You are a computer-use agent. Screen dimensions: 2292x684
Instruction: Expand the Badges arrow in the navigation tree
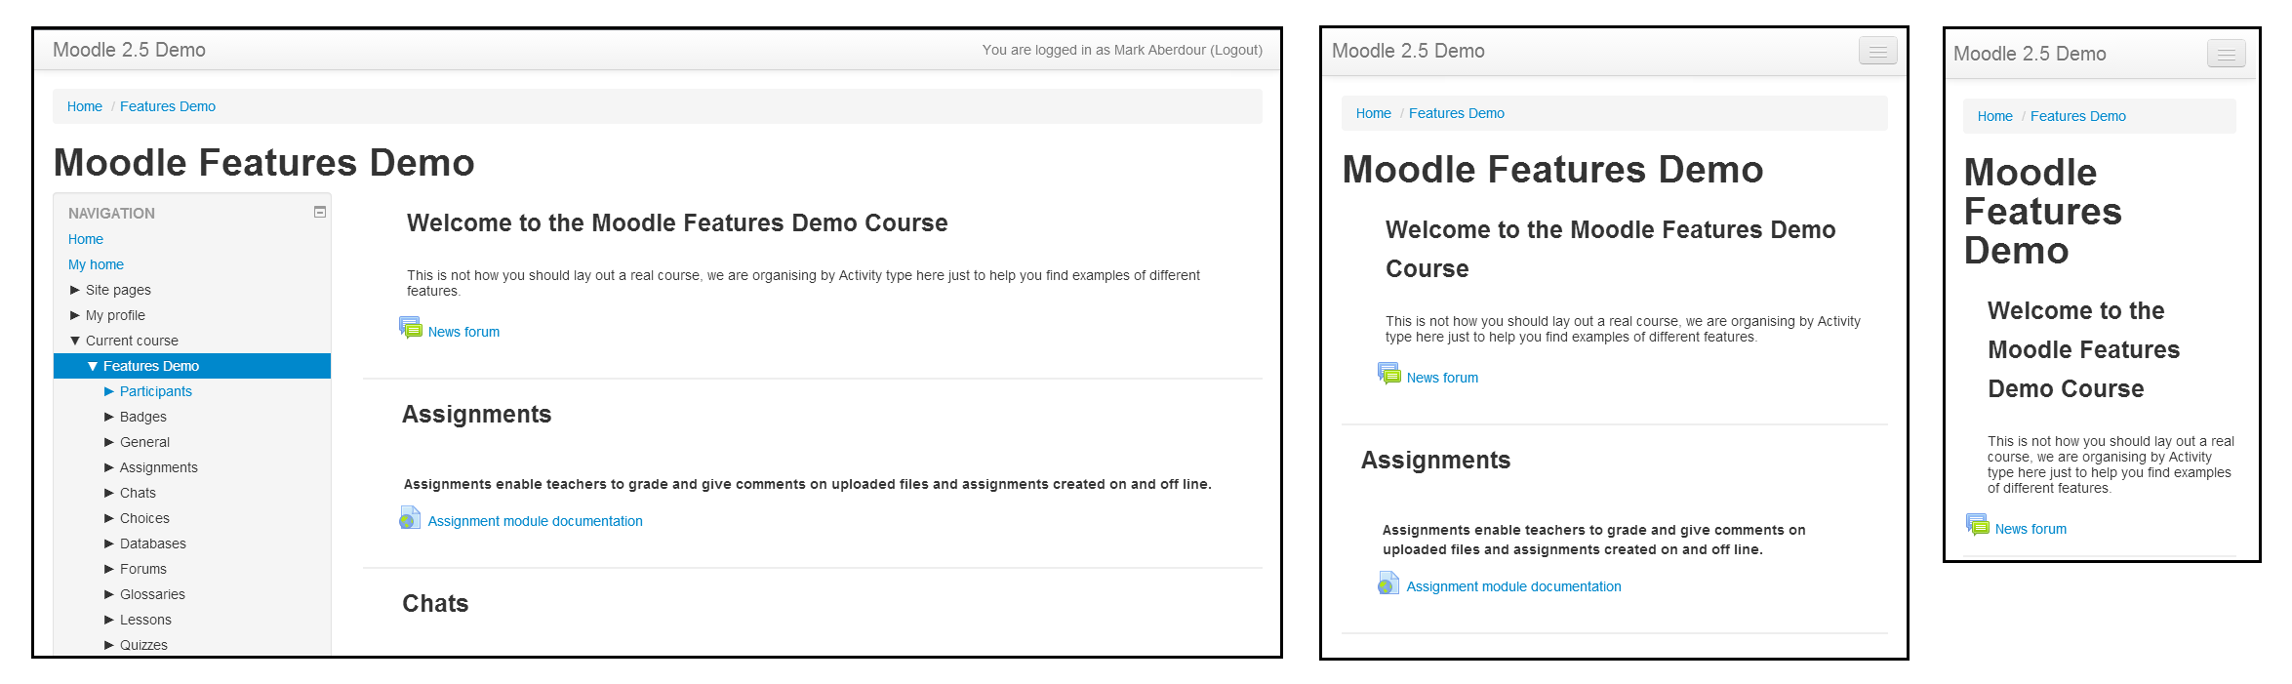point(109,417)
